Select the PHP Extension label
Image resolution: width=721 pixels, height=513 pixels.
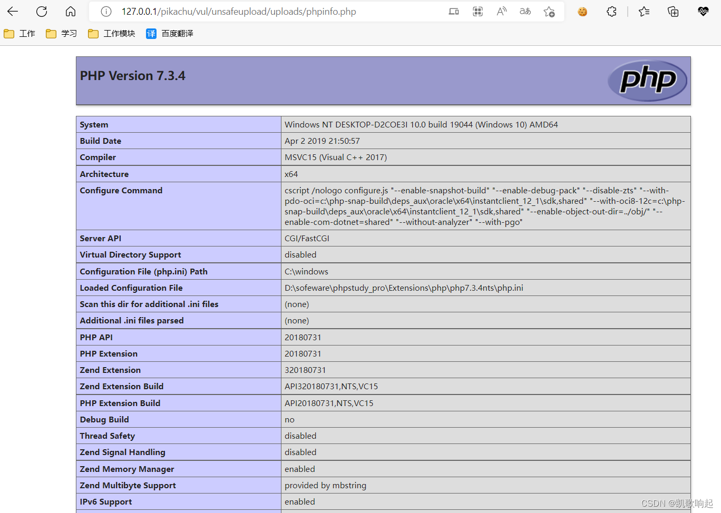point(109,354)
